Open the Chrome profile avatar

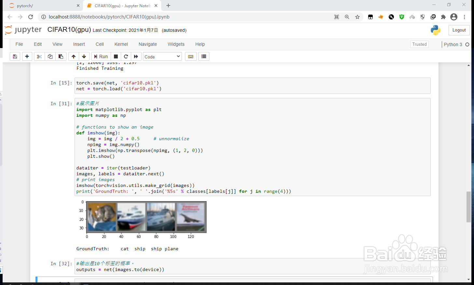pyautogui.click(x=454, y=17)
